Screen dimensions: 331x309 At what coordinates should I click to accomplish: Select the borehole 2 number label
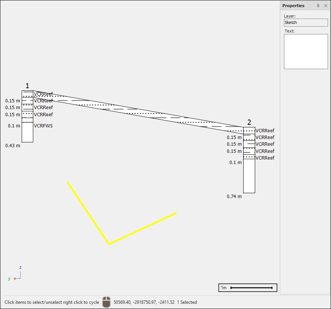pos(249,122)
